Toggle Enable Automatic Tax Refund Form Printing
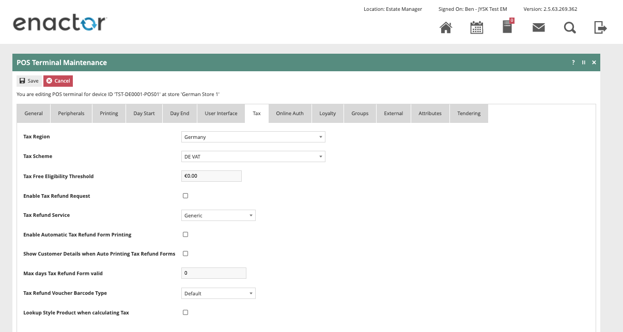623x332 pixels. click(x=185, y=234)
